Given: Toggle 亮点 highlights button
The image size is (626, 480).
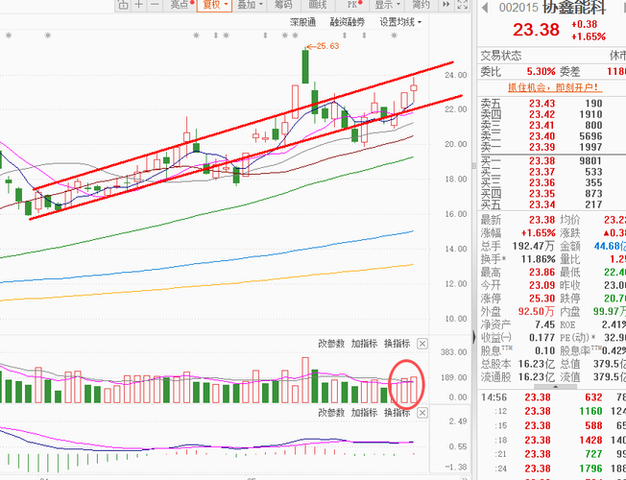Looking at the screenshot, I should coord(181,5).
